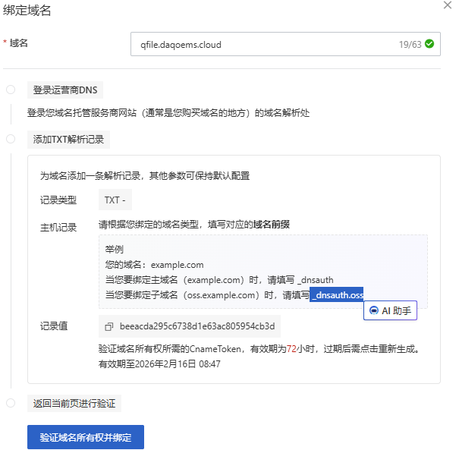Click the 绑定域名 dialog title
459x450 pixels.
coord(28,11)
